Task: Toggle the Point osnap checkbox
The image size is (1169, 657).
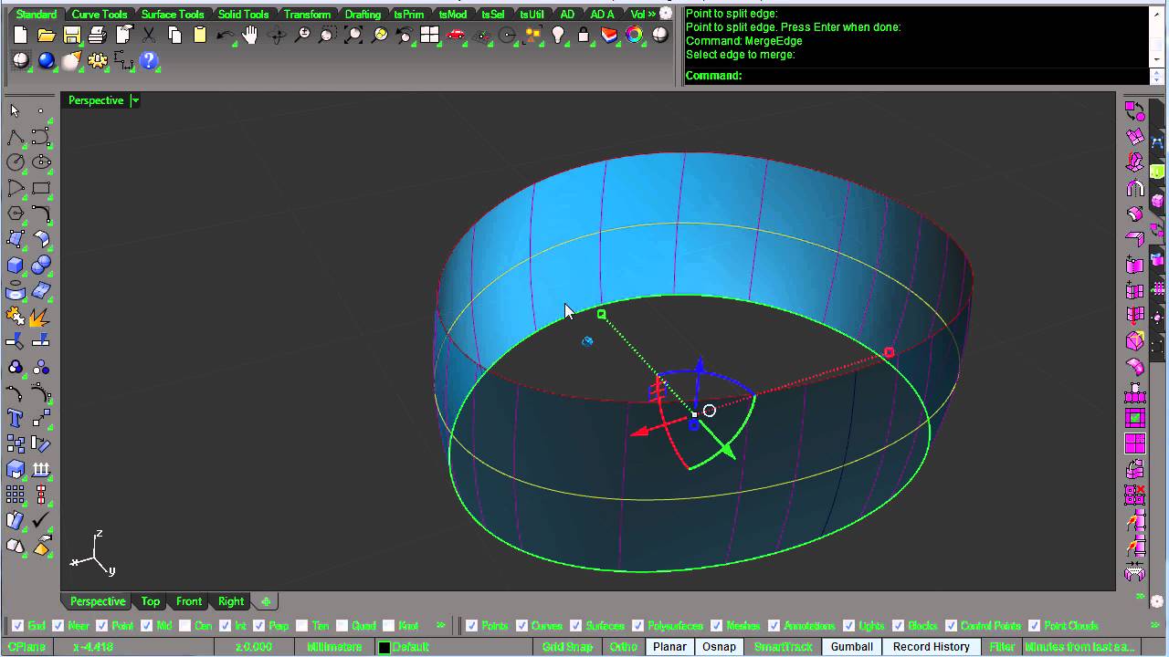Action: point(102,626)
